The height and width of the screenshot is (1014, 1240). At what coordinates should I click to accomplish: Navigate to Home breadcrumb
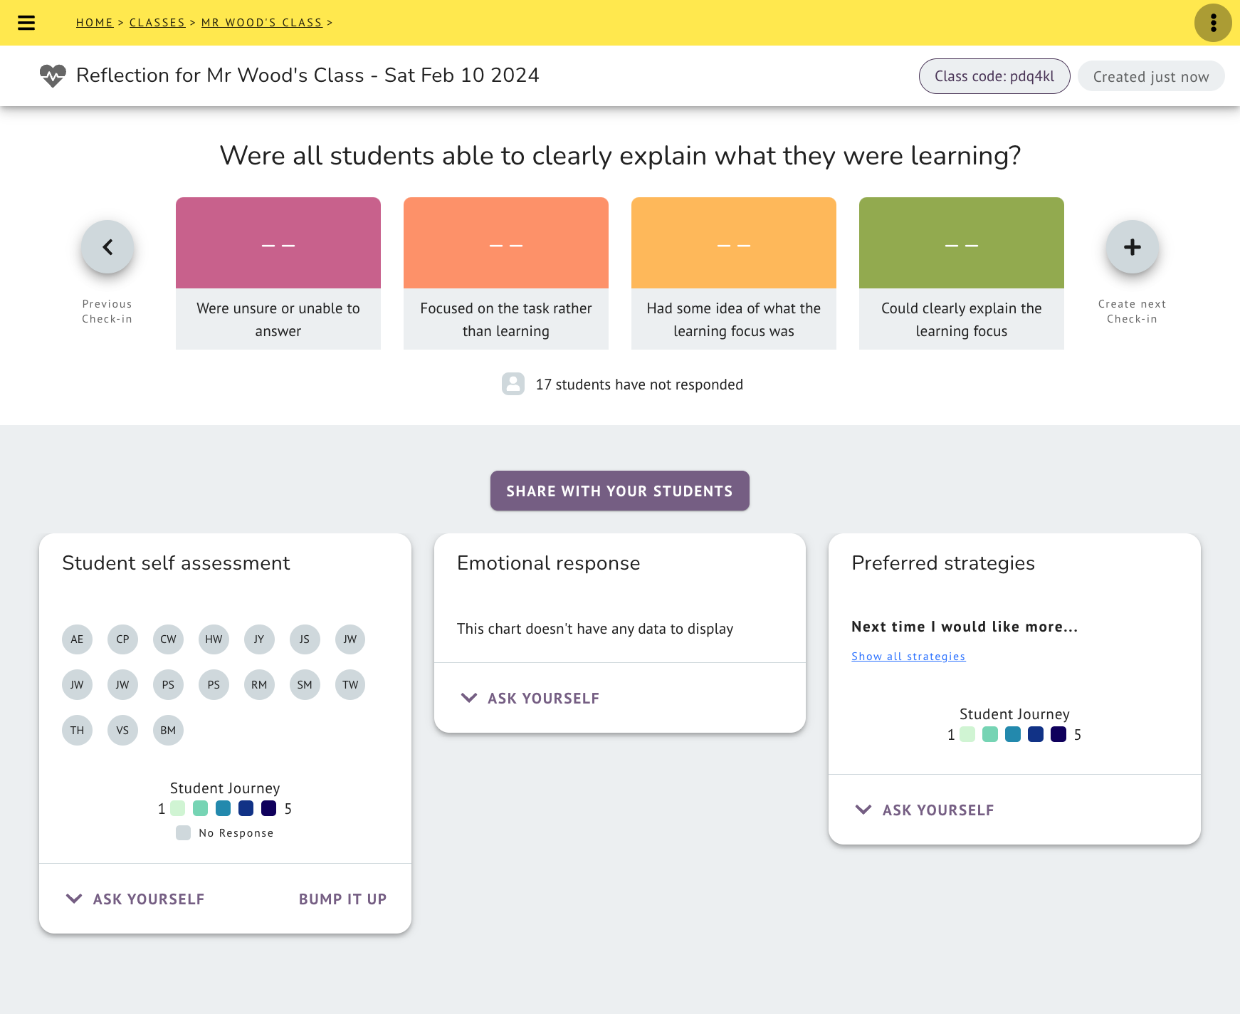point(95,23)
